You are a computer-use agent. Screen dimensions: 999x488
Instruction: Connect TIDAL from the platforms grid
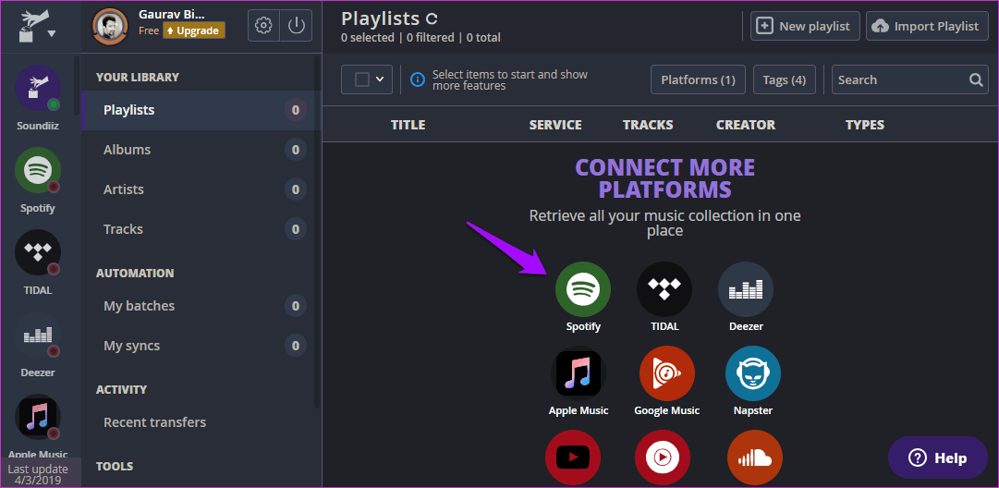pyautogui.click(x=664, y=289)
